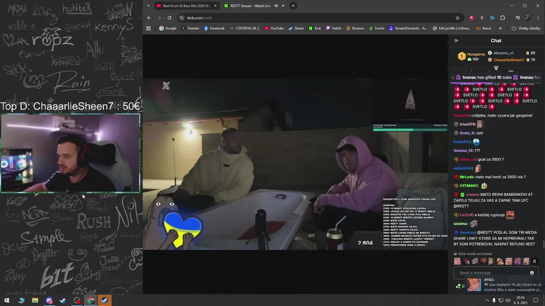Switch to Best Drum & Bass Mix 2020 tab
Image resolution: width=545 pixels, height=306 pixels.
186,6
